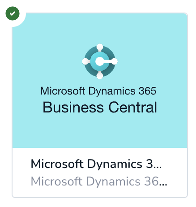Click the top node of the logo
Viewport: 196px width, 207px height.
[x=100, y=47]
